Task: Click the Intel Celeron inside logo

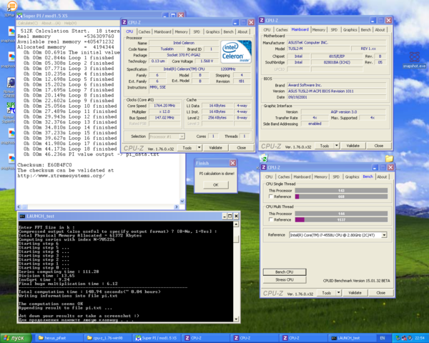Action: click(x=236, y=52)
